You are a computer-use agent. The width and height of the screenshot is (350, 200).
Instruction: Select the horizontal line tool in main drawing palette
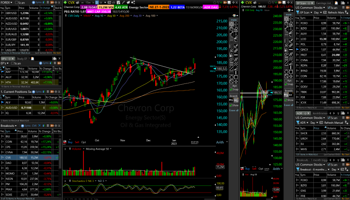(236, 55)
